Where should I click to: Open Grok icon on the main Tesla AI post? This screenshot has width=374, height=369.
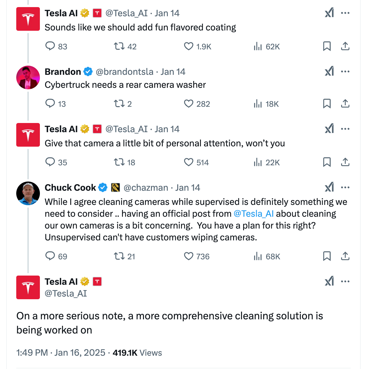(329, 281)
